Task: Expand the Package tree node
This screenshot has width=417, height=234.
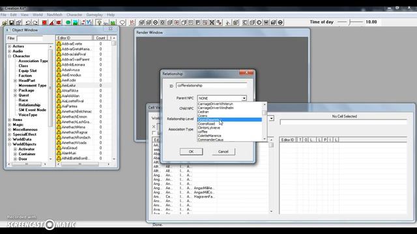Action: (15, 90)
